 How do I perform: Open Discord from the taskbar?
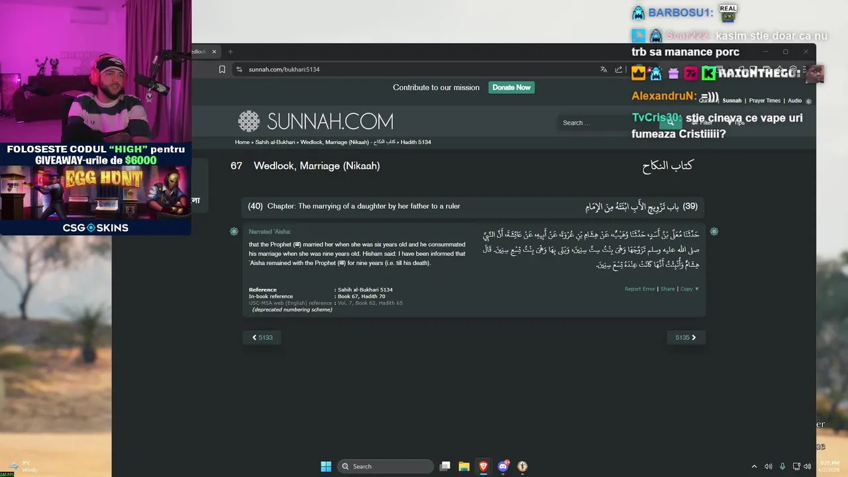[503, 466]
